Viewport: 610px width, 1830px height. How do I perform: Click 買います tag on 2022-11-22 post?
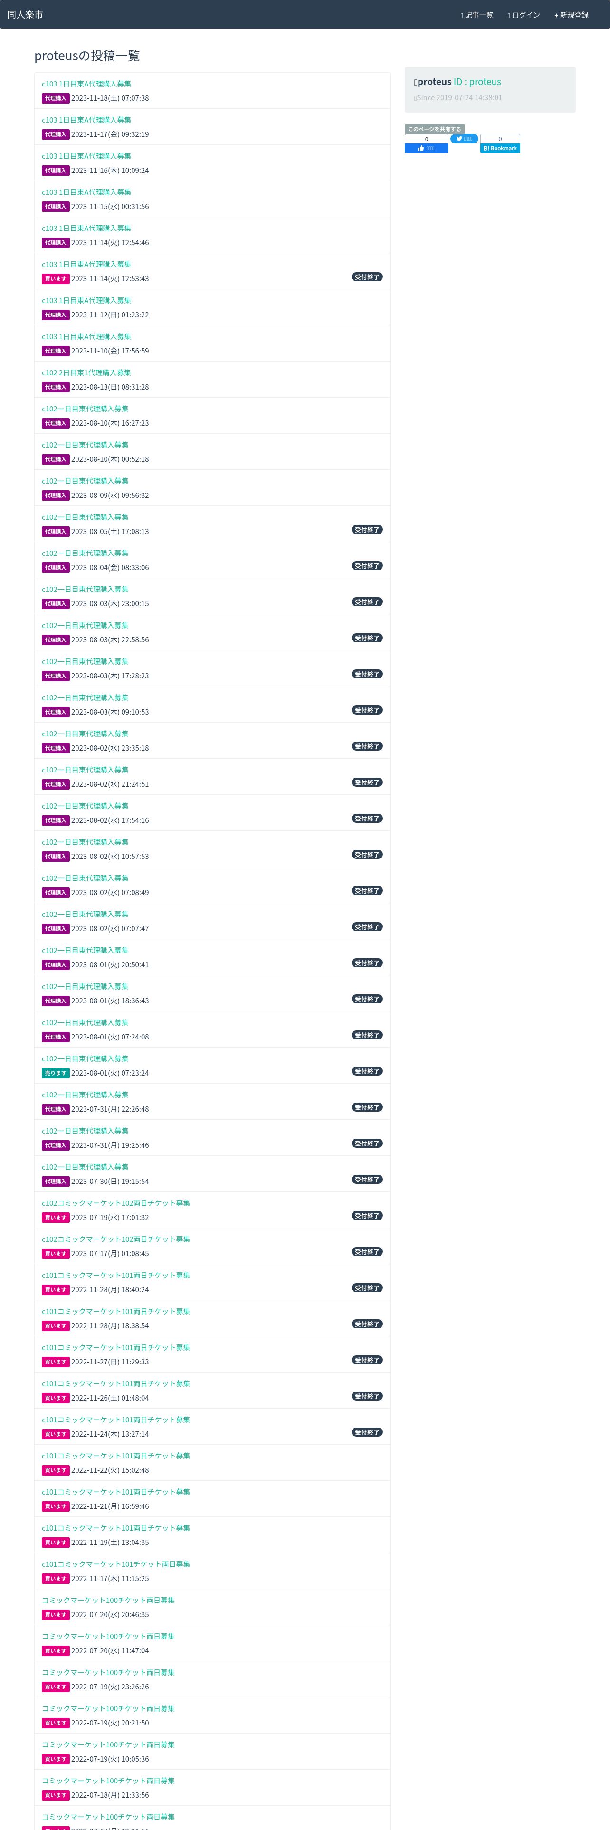[56, 1470]
